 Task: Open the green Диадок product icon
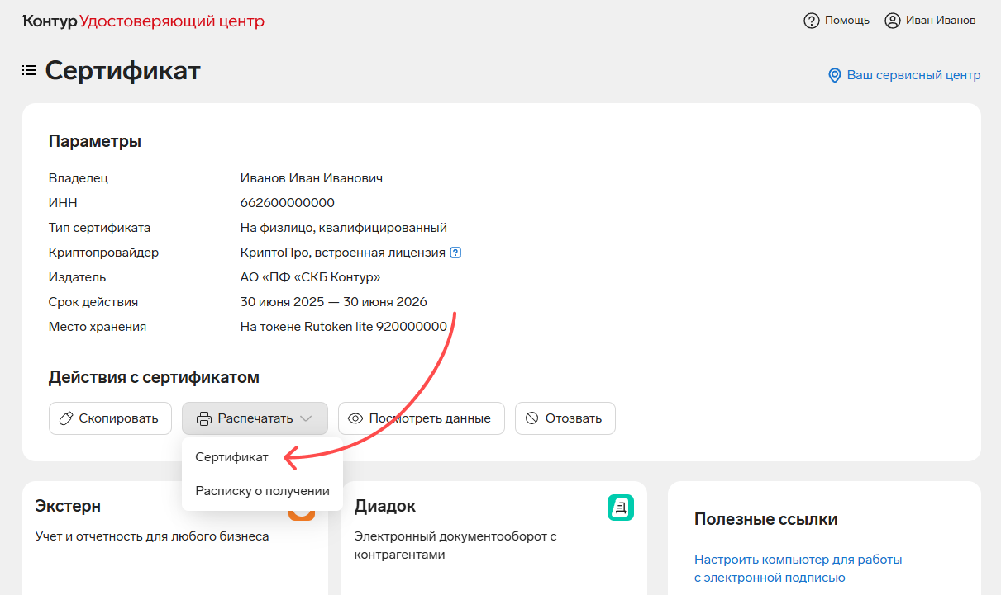[x=620, y=508]
